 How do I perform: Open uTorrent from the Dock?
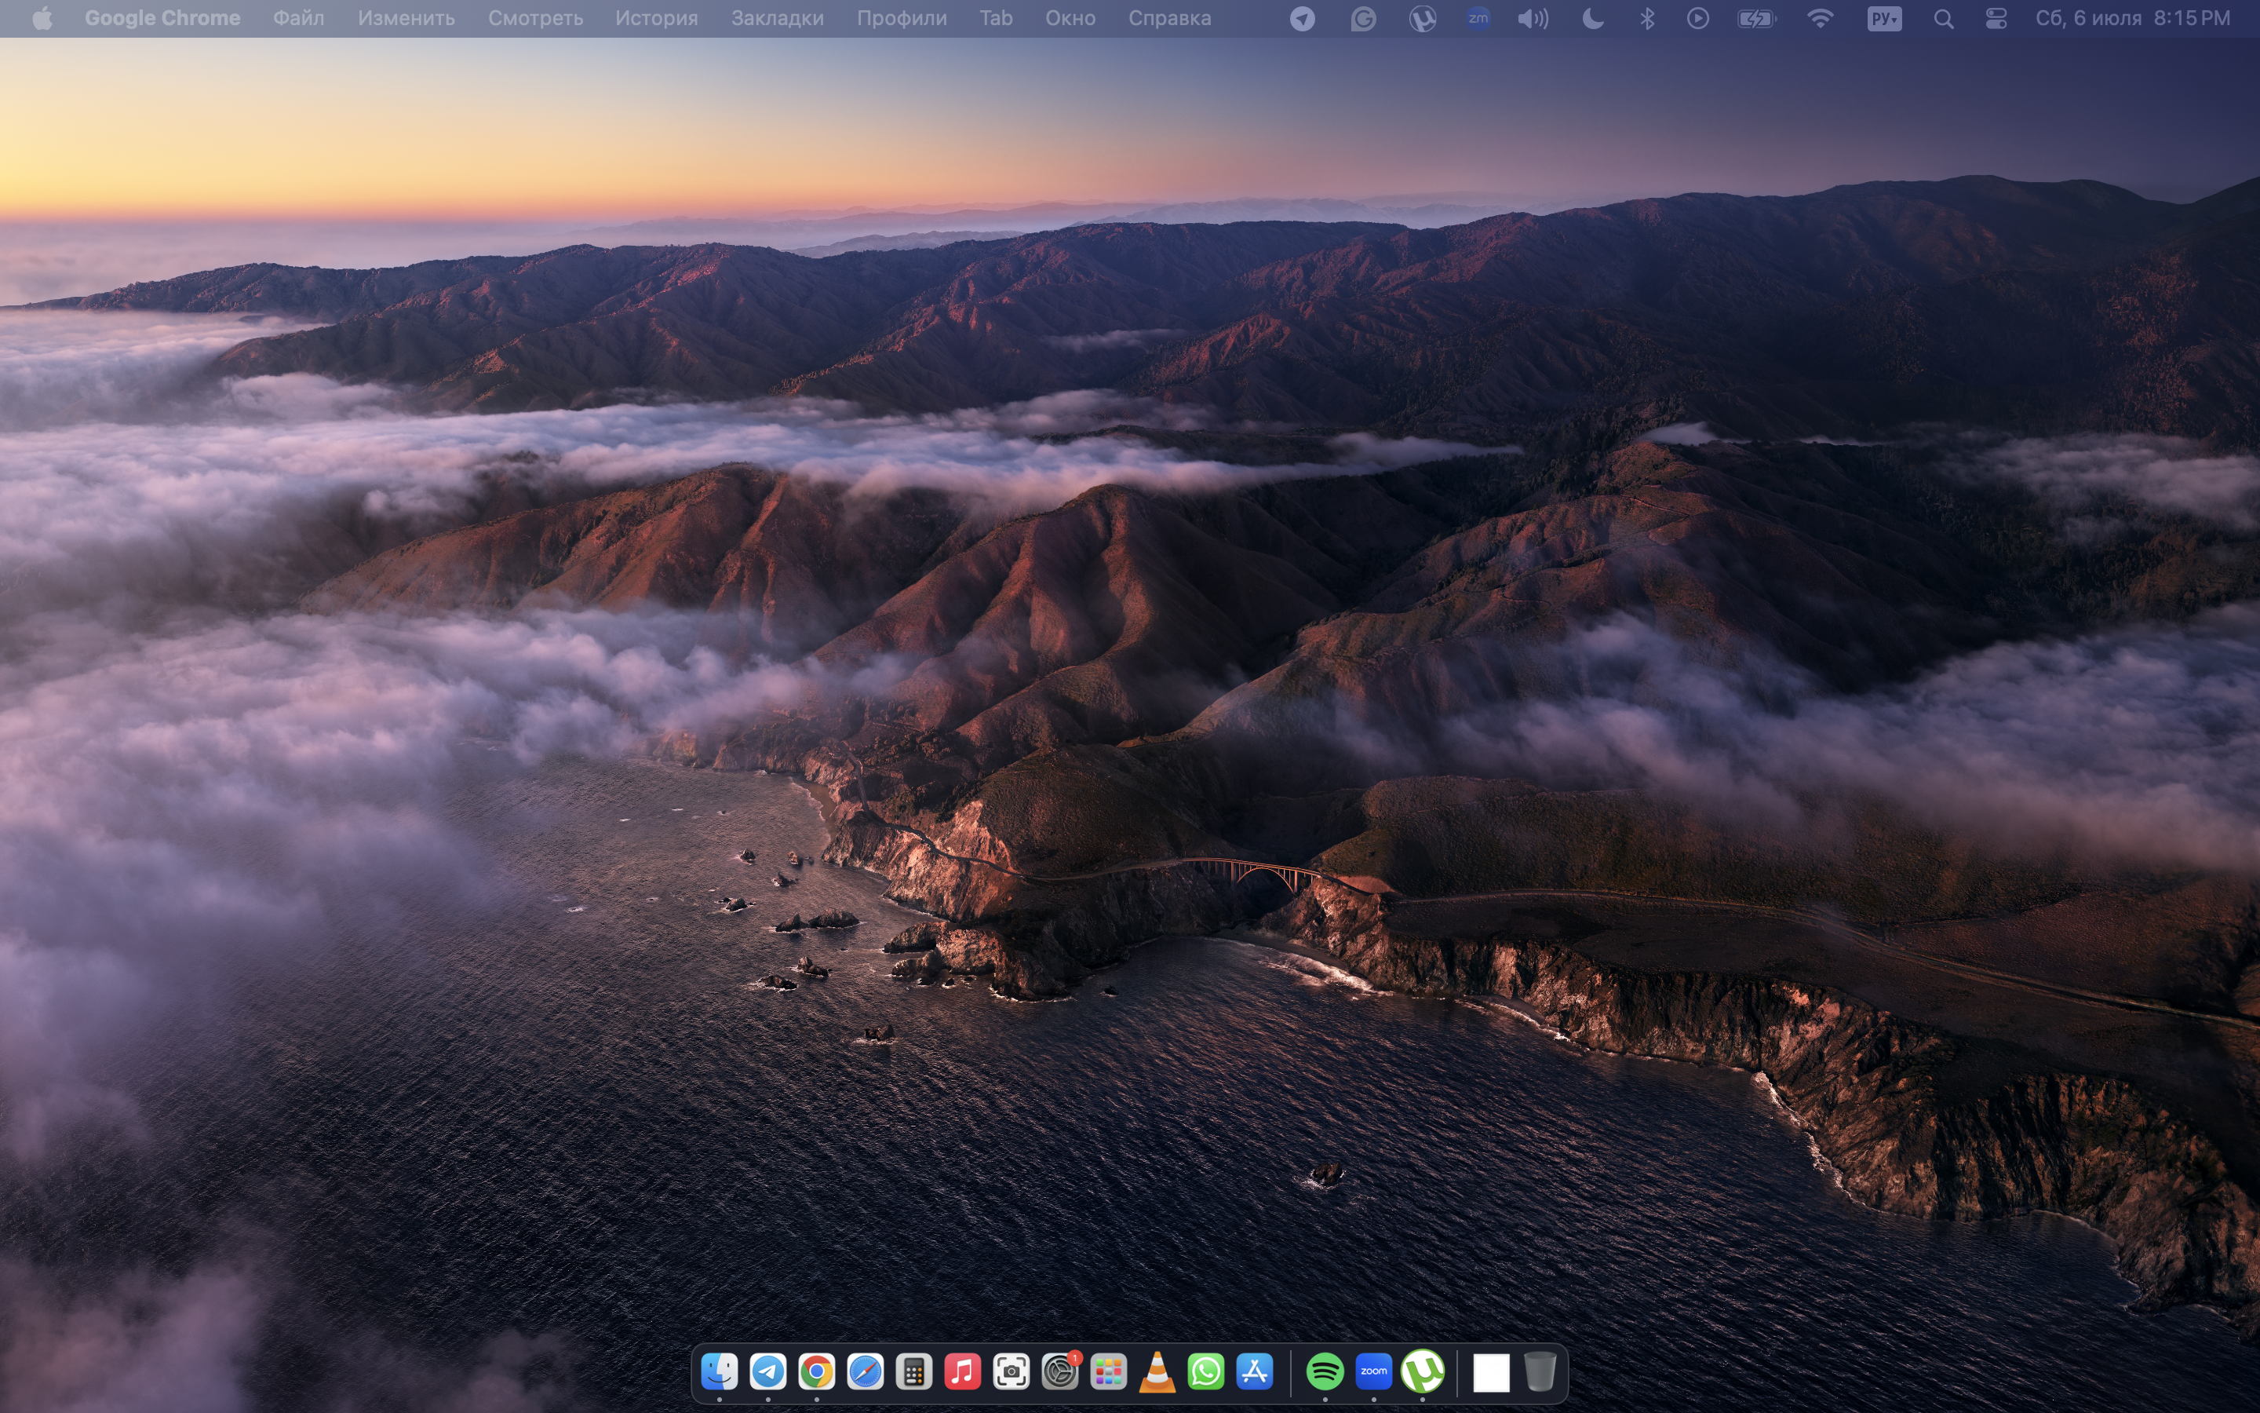click(1422, 1372)
